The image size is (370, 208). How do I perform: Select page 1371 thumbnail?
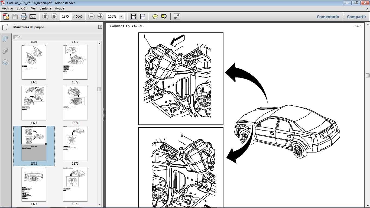point(34,62)
